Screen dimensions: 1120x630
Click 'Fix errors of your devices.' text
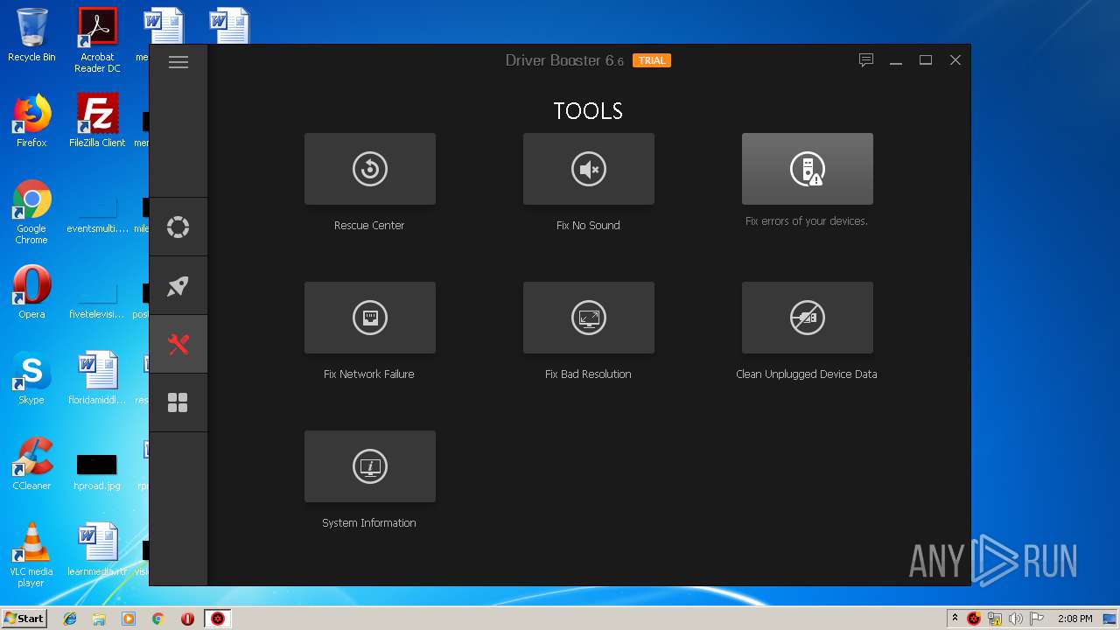(x=807, y=220)
